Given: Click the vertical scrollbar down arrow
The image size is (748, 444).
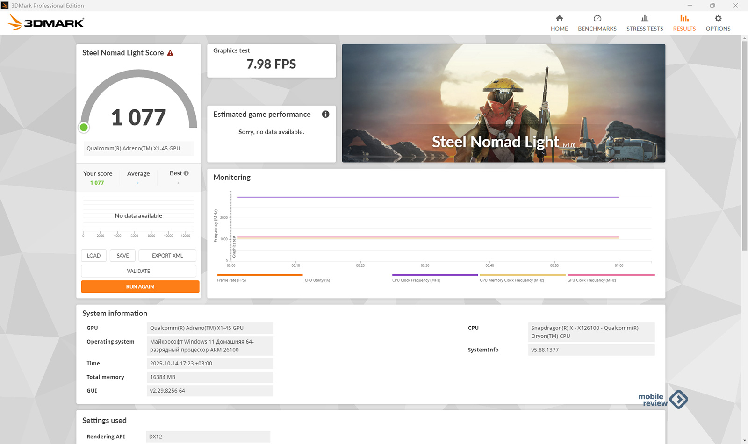Looking at the screenshot, I should tap(744, 440).
